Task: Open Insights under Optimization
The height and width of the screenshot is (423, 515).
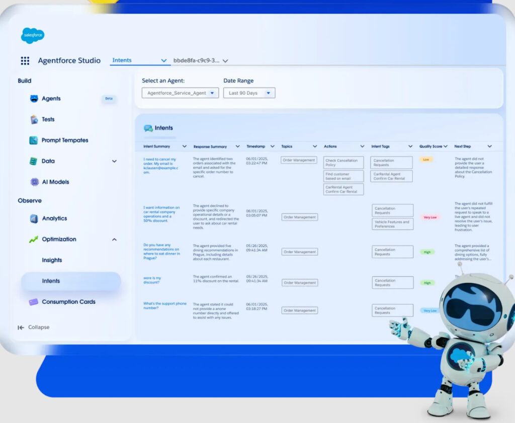Action: 52,260
